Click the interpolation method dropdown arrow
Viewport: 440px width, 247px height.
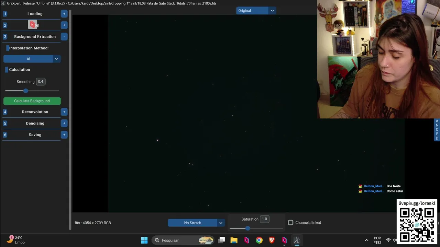57,59
